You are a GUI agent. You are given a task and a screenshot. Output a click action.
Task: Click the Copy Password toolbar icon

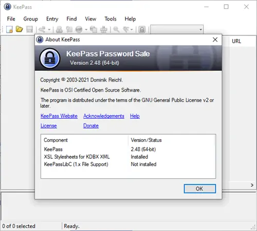(69, 29)
